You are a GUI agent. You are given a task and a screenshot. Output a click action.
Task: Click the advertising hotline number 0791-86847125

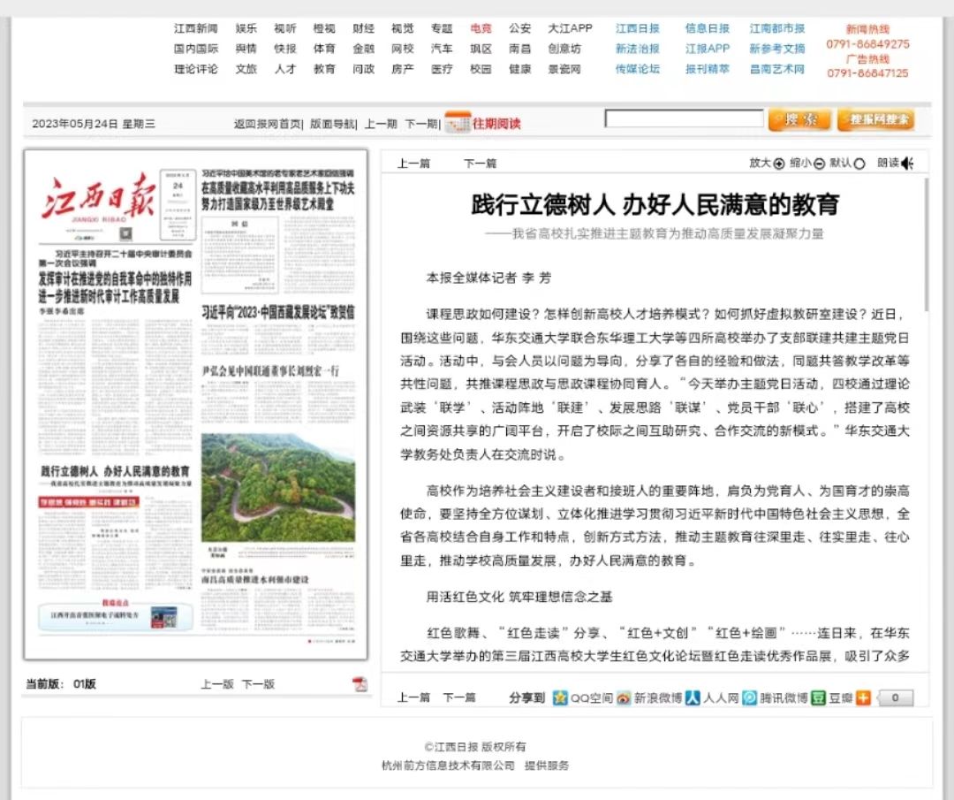tap(867, 73)
